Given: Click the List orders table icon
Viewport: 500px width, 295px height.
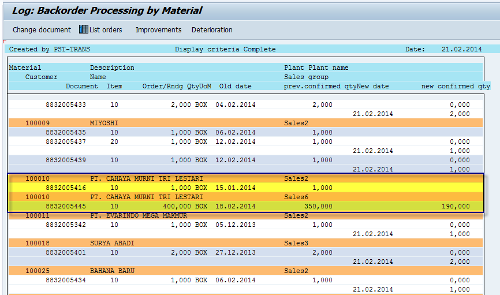Looking at the screenshot, I should (x=84, y=29).
